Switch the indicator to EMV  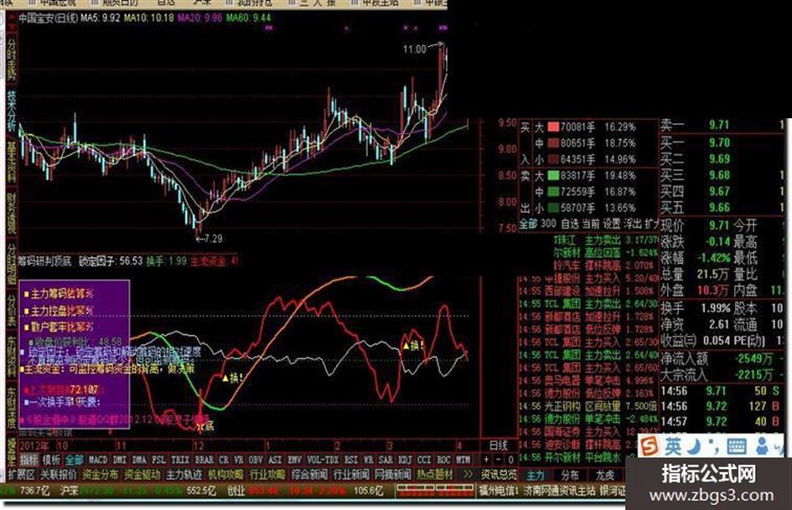294,460
